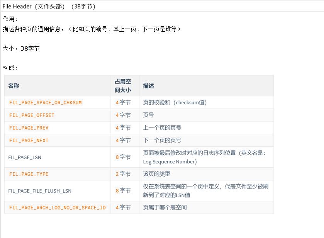This screenshot has width=324, height=238.
Task: Select the FIL_PAGE_OFFSET code label
Action: 32,115
